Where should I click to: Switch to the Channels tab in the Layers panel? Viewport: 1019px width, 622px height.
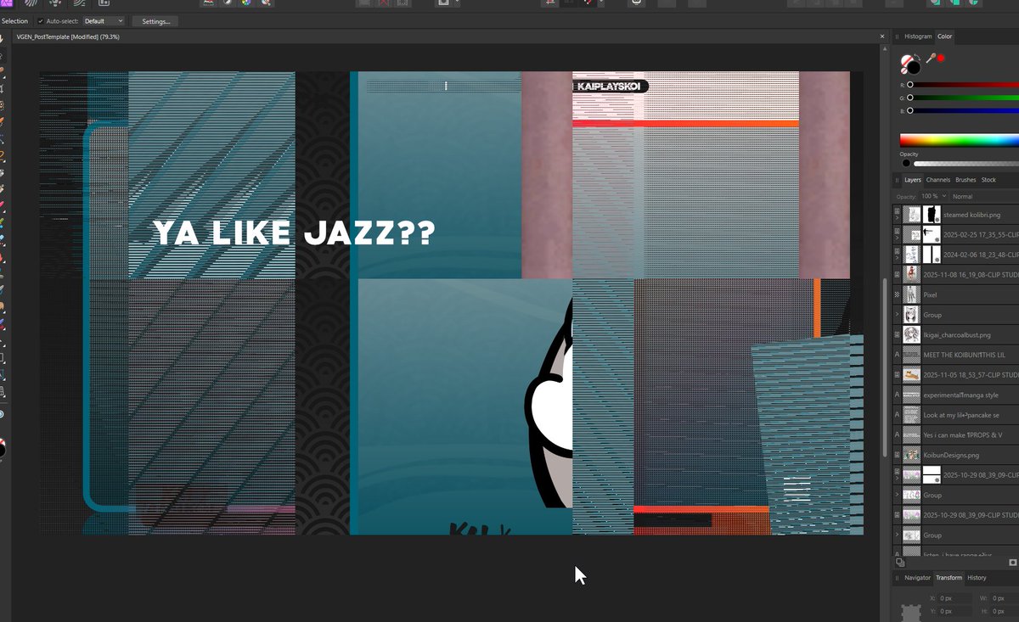click(938, 180)
